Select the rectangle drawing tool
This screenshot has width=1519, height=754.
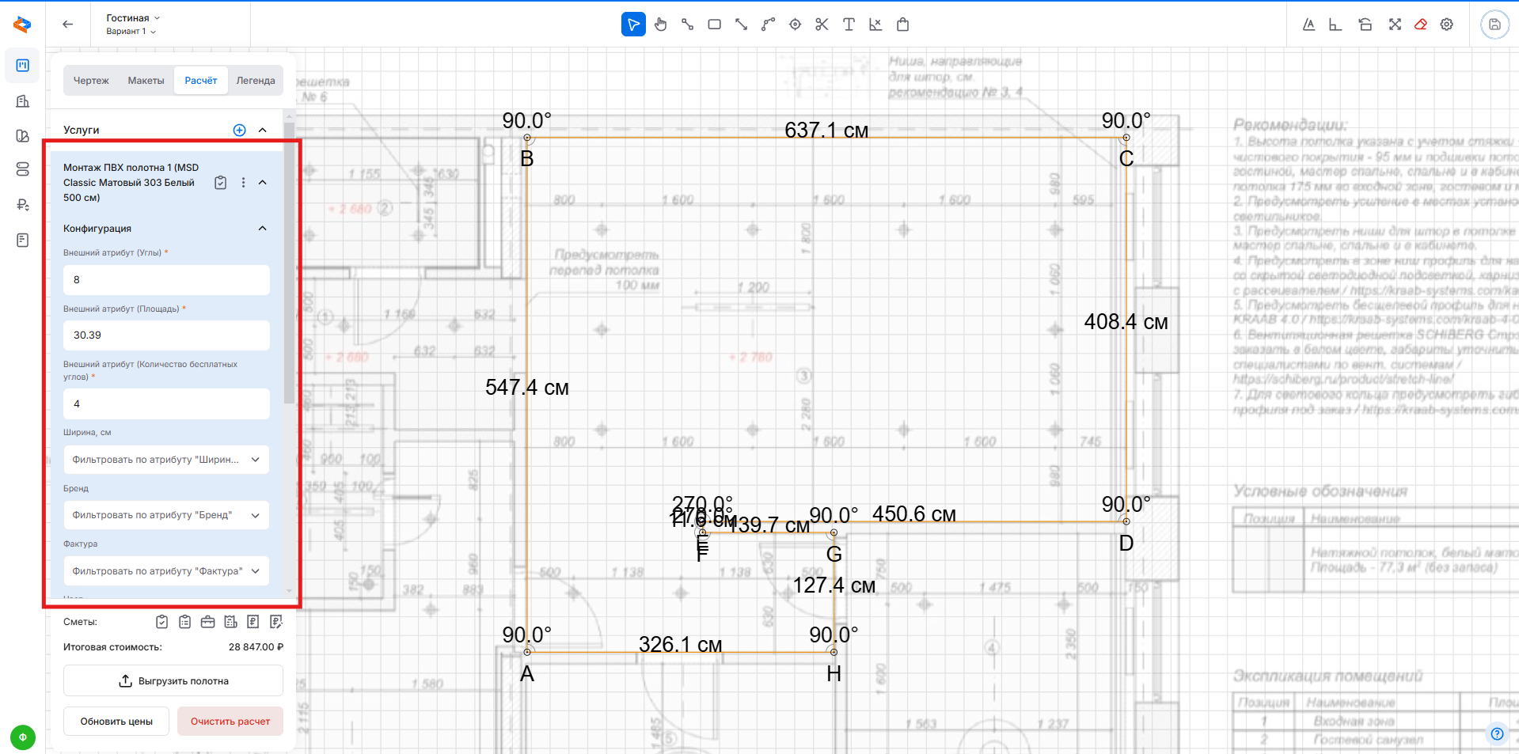(714, 25)
